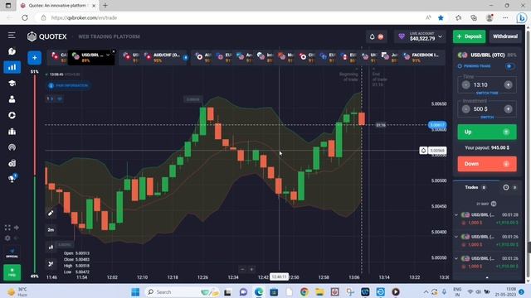
Task: Open the drawing tools pencil icon
Action: tap(51, 214)
